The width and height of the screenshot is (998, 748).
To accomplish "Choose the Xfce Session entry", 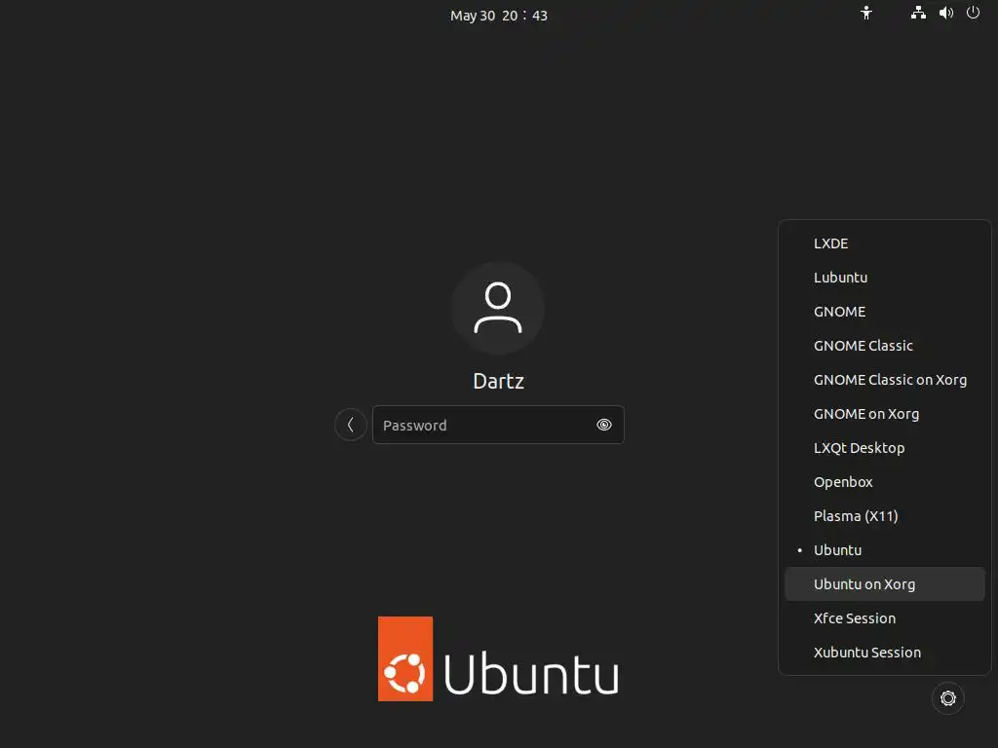I will pos(885,618).
